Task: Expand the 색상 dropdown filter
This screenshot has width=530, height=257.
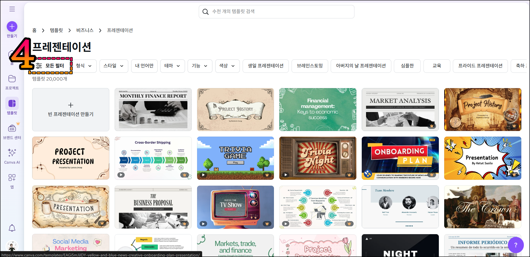Action: [227, 66]
